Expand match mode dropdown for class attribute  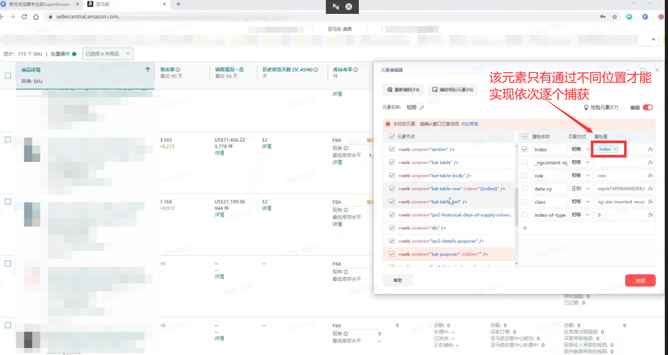click(580, 202)
